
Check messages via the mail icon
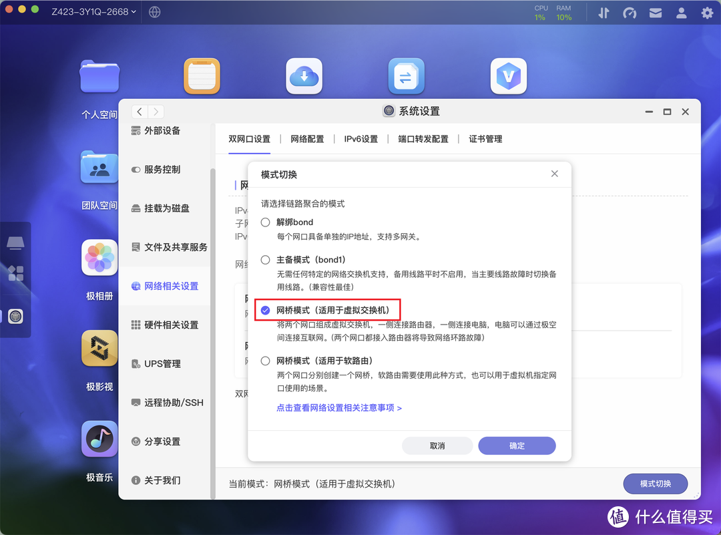tap(656, 12)
